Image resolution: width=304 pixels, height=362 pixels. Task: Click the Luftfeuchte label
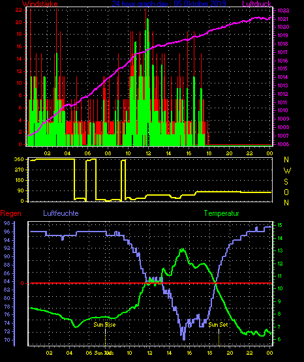(x=61, y=213)
